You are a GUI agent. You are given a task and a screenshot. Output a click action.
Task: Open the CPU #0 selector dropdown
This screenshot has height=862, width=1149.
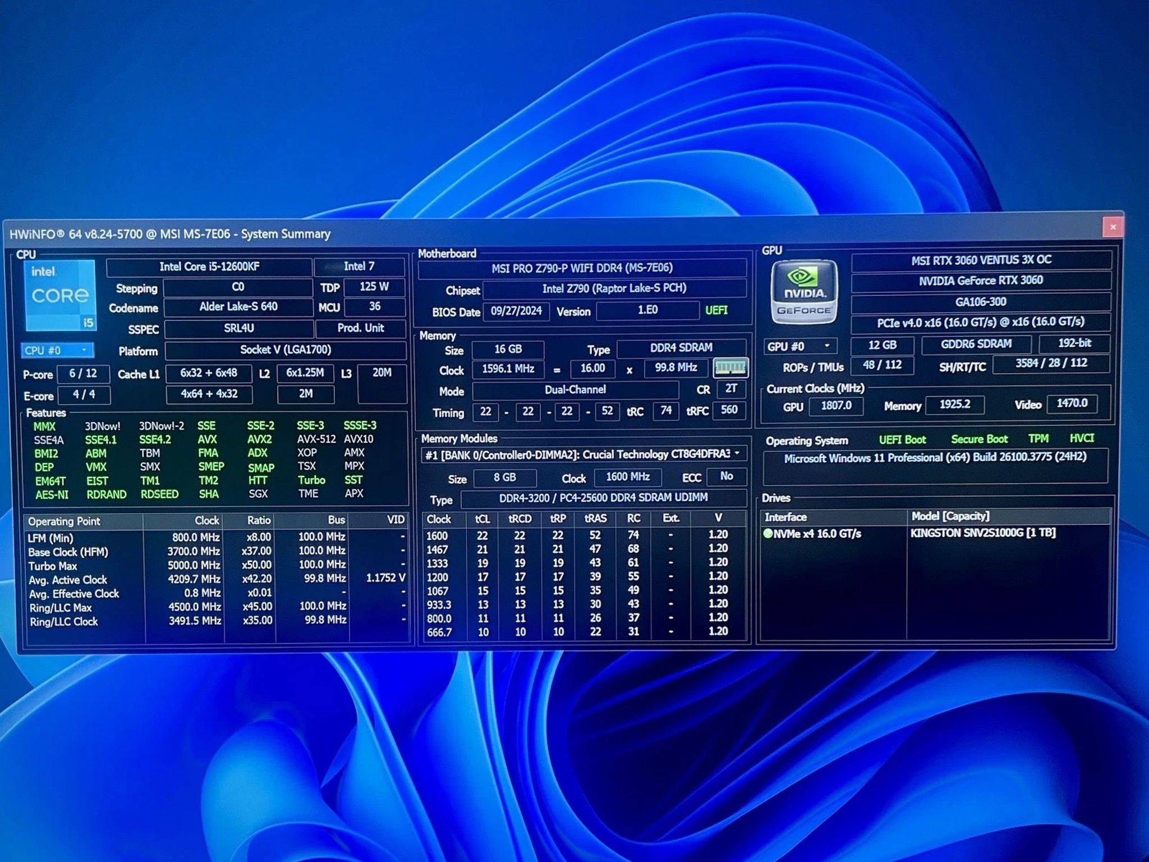57,350
